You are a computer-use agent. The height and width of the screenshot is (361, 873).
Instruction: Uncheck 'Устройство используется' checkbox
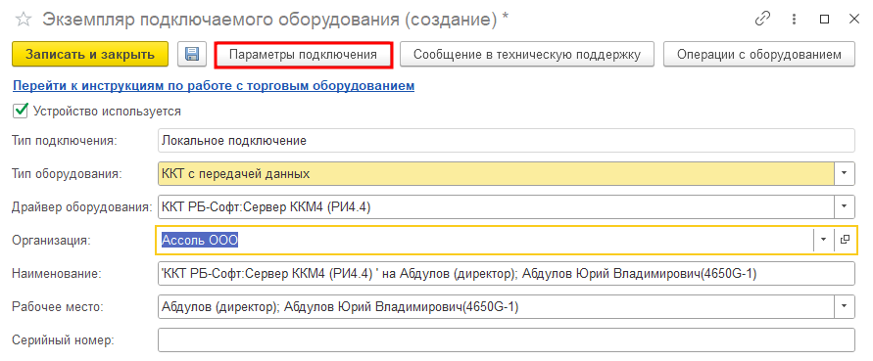[x=20, y=111]
